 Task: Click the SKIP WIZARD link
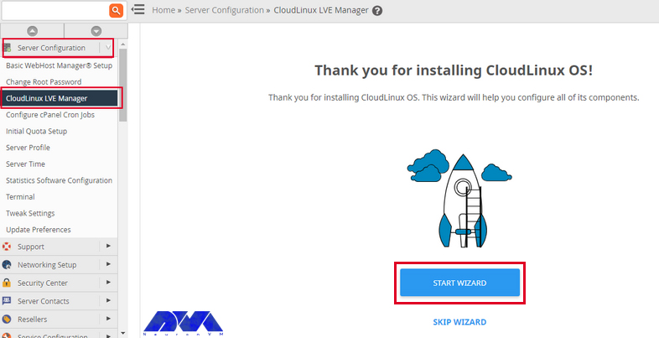click(459, 322)
